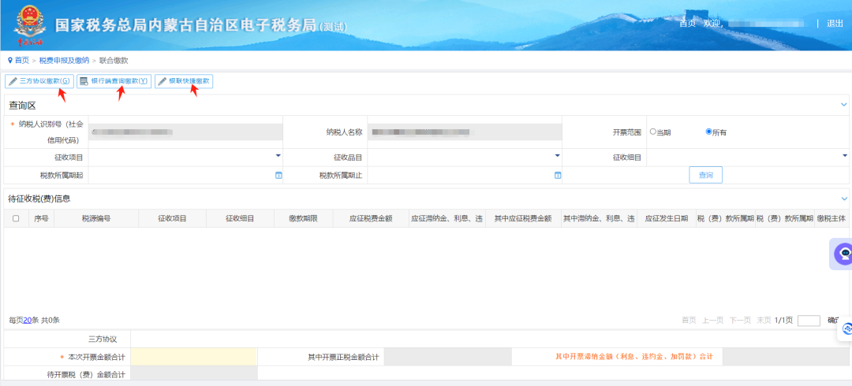Click 上一页 pagination link

tap(713, 321)
